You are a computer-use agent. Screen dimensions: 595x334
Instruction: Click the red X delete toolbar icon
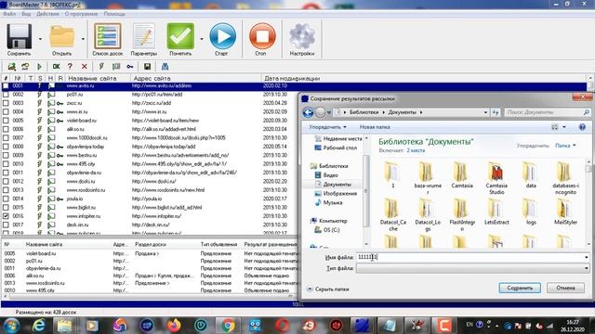pyautogui.click(x=85, y=67)
